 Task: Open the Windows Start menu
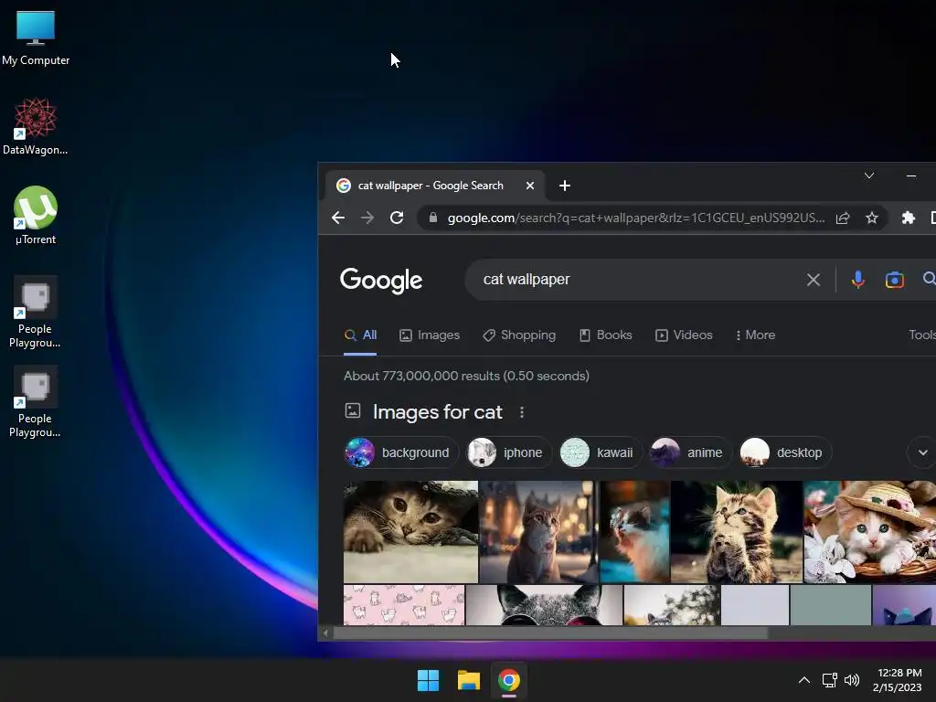[428, 680]
